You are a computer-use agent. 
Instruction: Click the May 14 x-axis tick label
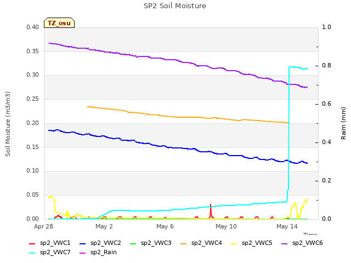(287, 226)
